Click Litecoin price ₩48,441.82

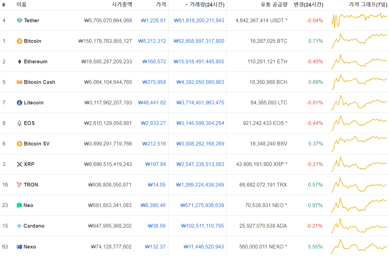(x=152, y=103)
